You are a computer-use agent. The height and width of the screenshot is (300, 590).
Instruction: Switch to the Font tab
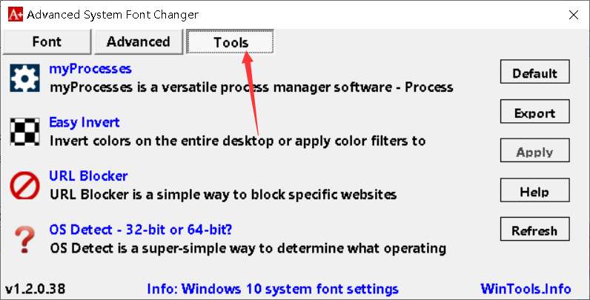tap(47, 42)
